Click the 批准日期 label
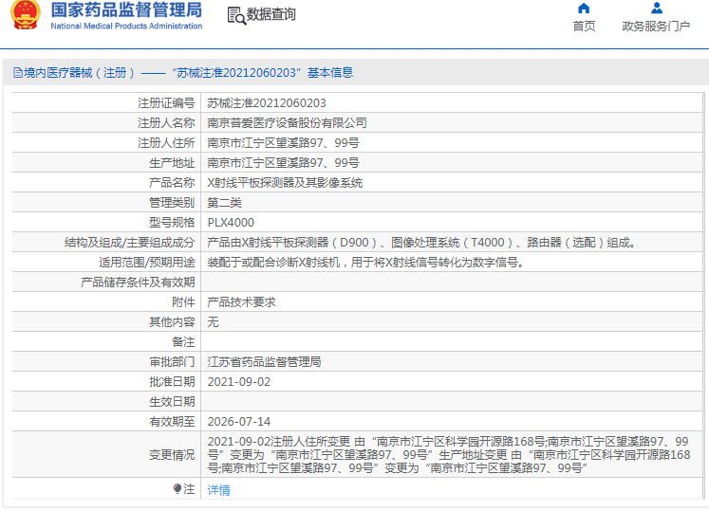 click(172, 382)
